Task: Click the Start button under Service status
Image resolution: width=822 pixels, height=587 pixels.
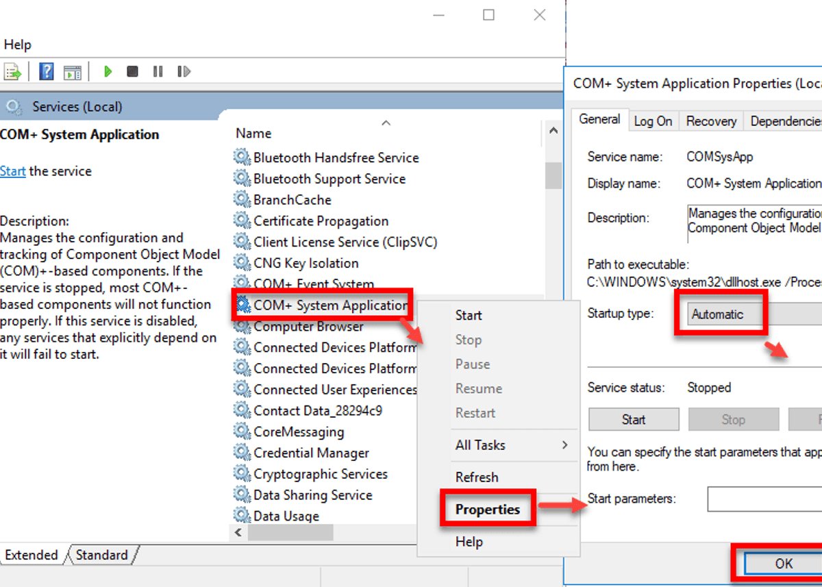Action: pyautogui.click(x=634, y=419)
